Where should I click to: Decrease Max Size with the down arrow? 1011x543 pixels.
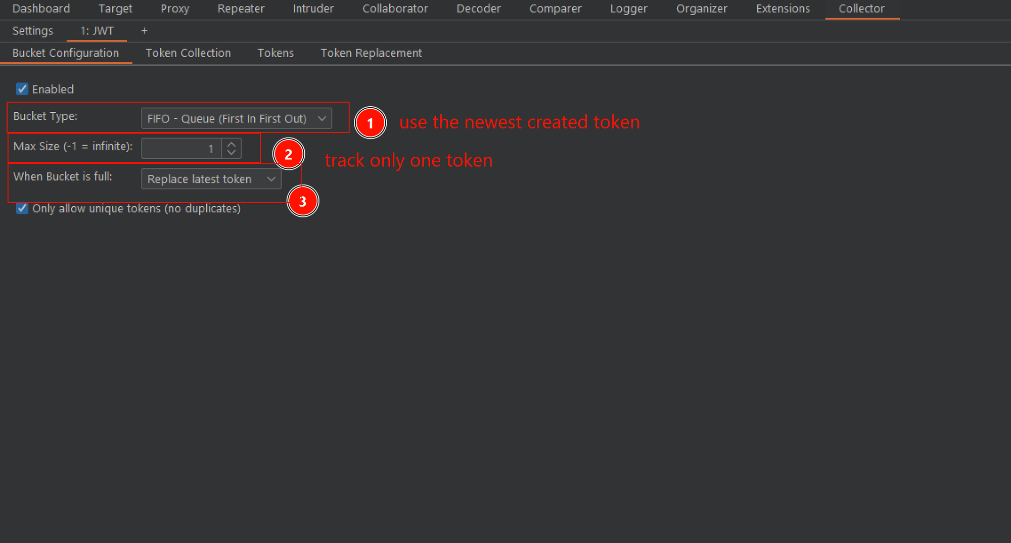point(232,153)
